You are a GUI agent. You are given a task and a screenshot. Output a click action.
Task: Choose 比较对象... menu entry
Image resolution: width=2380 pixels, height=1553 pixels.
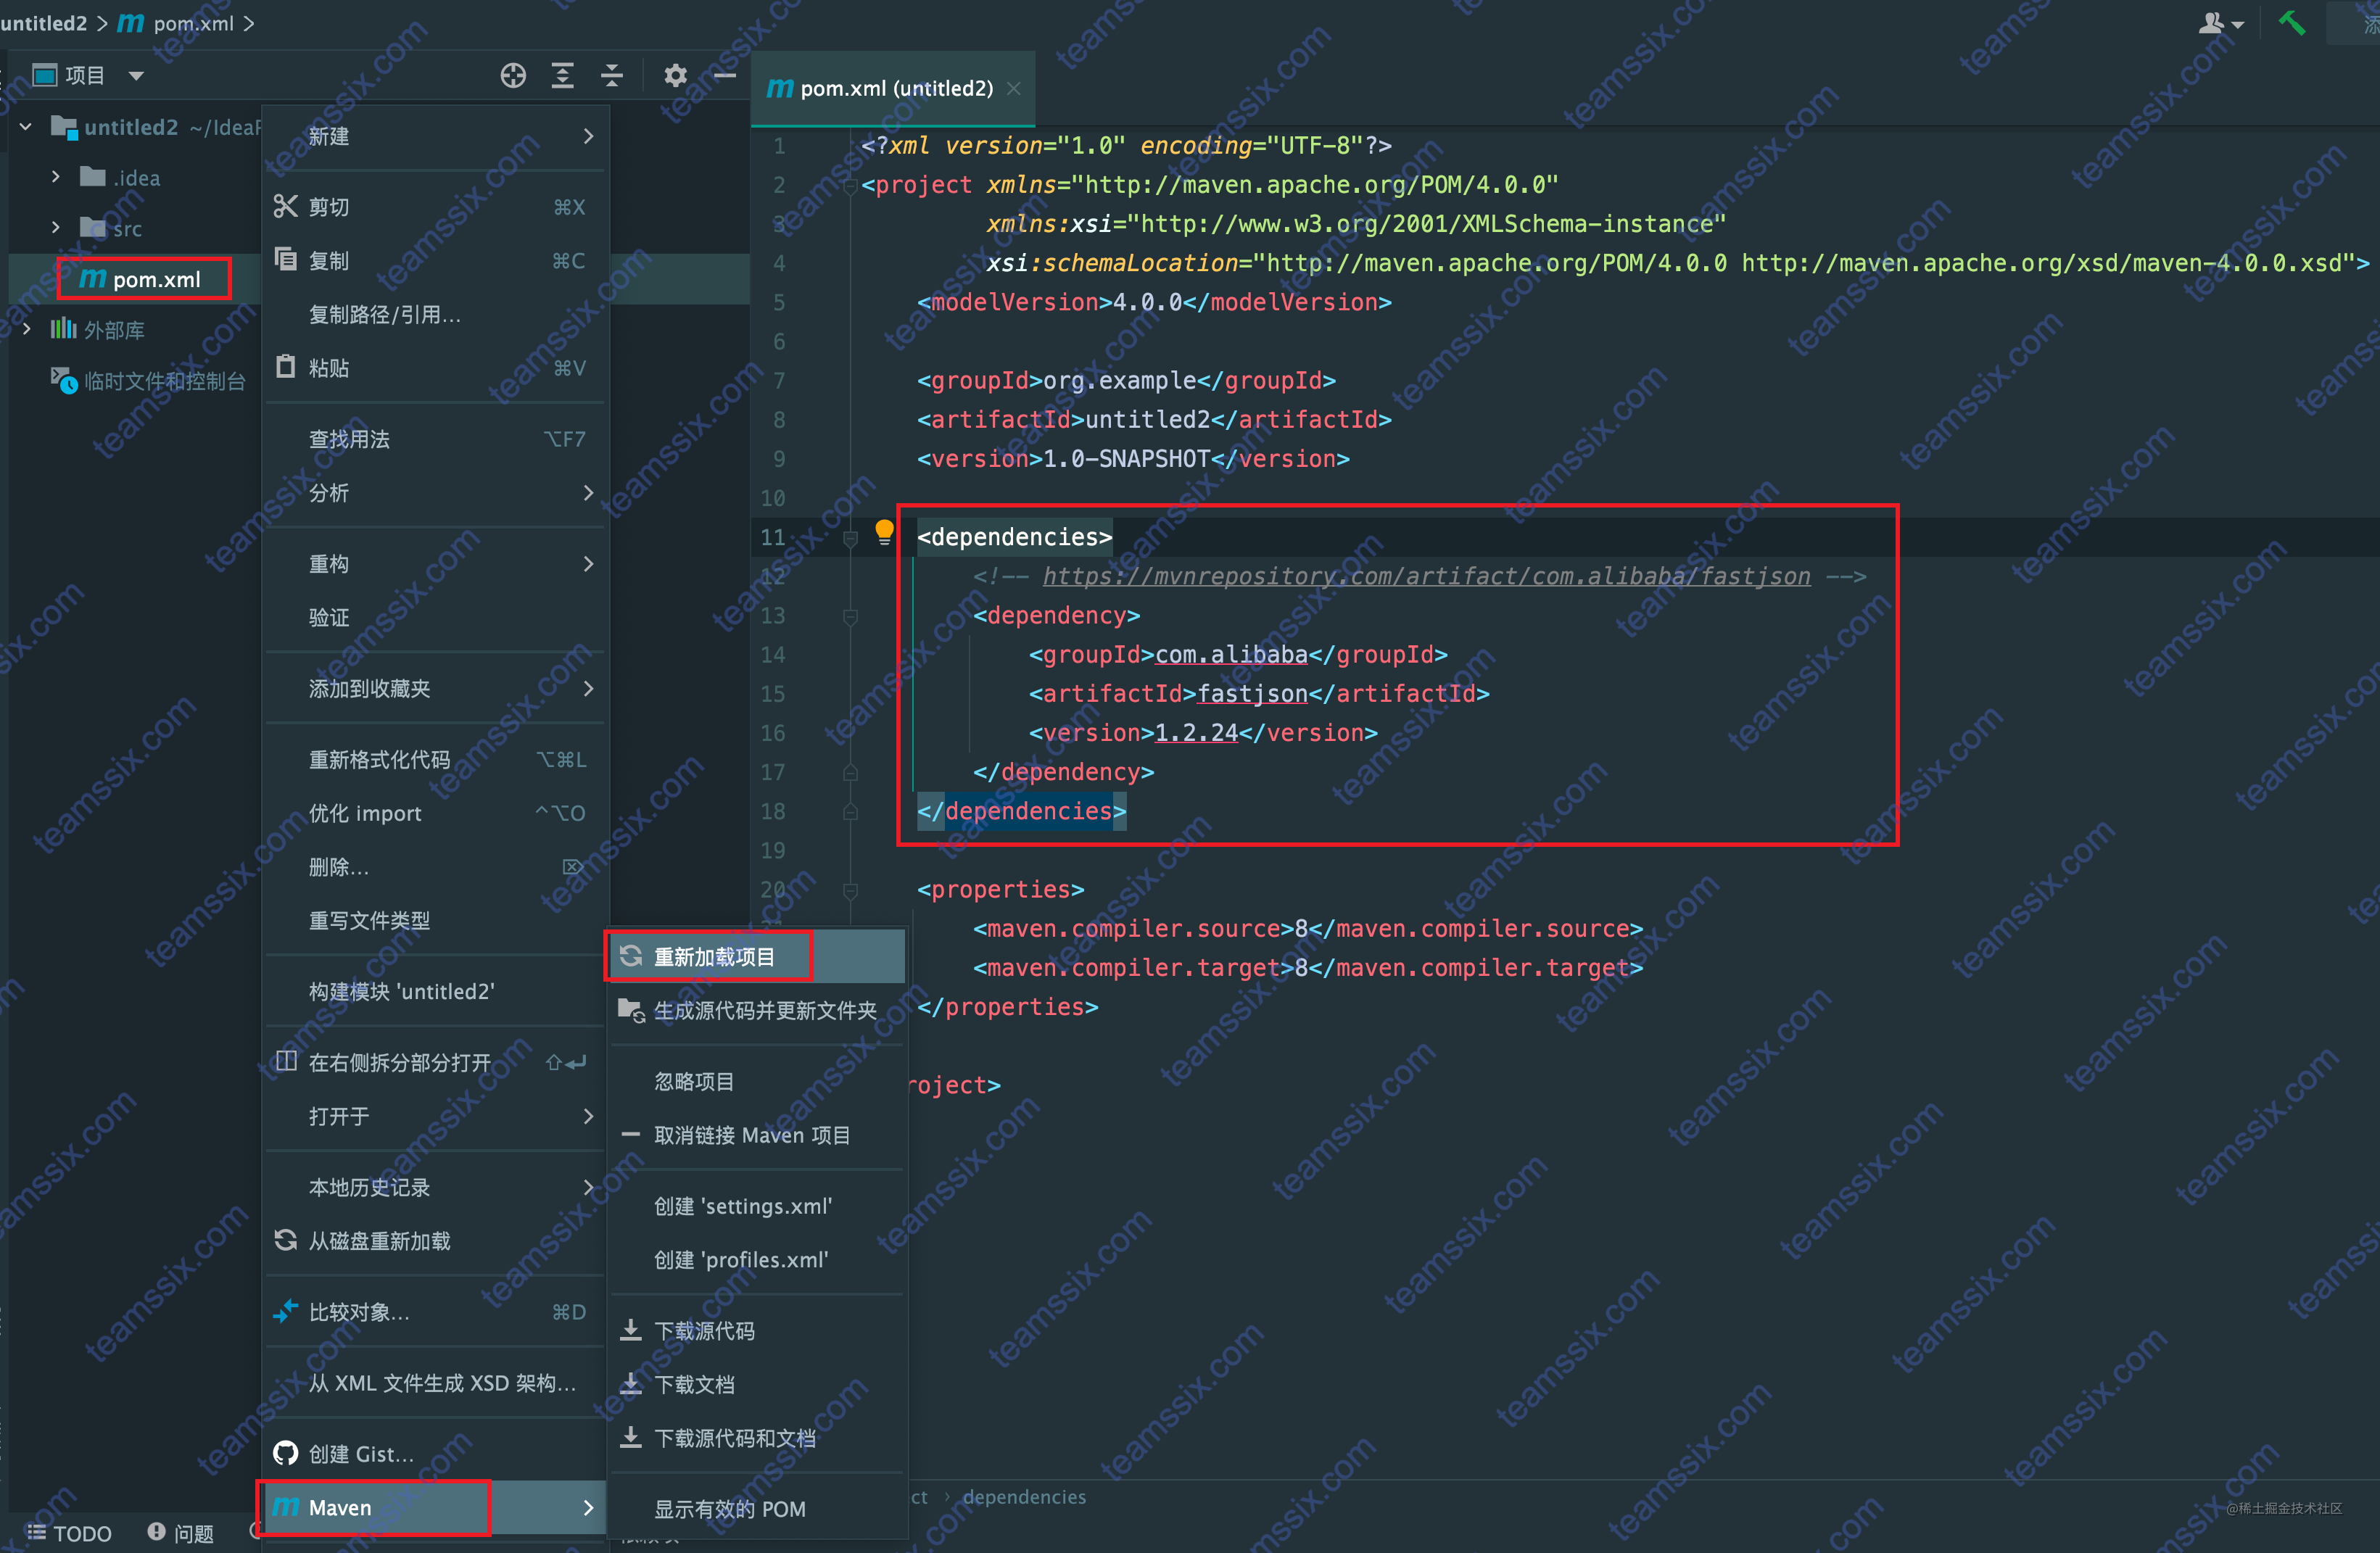coord(436,1313)
